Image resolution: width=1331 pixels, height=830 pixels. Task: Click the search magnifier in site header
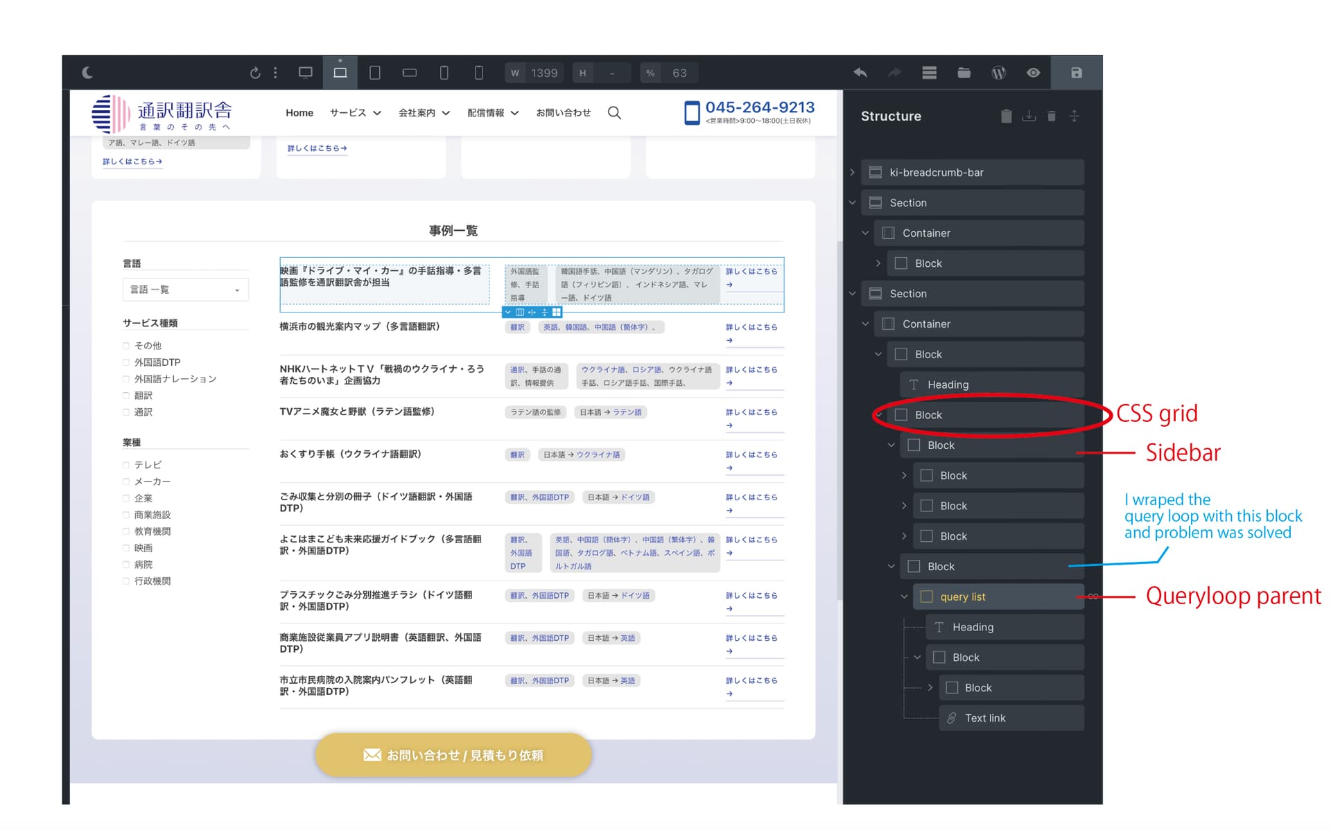point(614,112)
